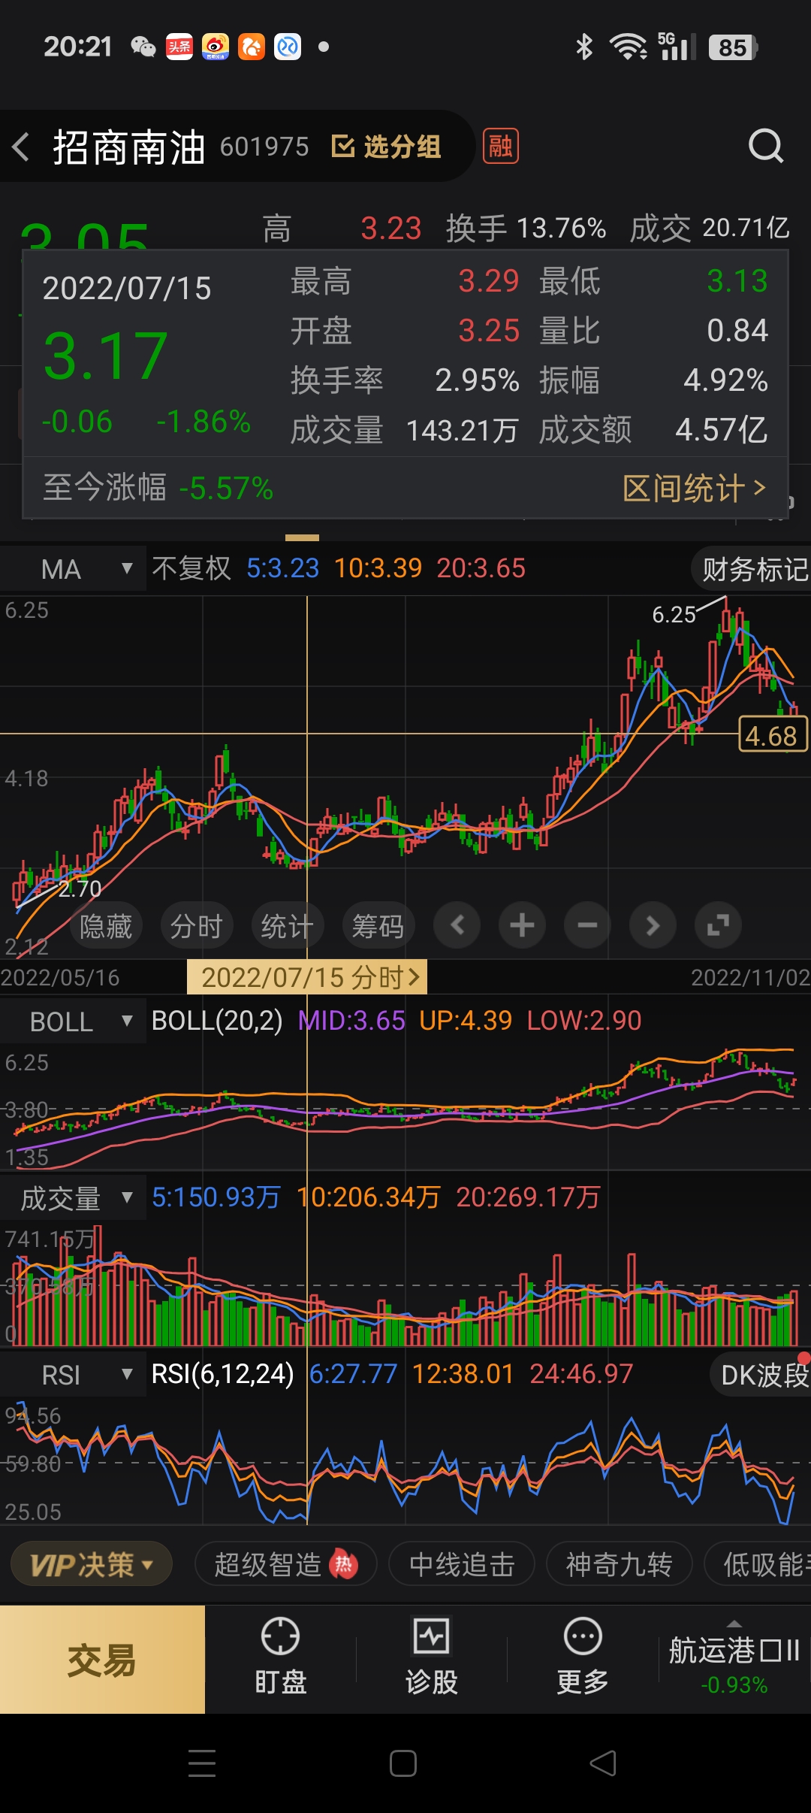Tap RSI 6:27.77 value

coord(353,1374)
